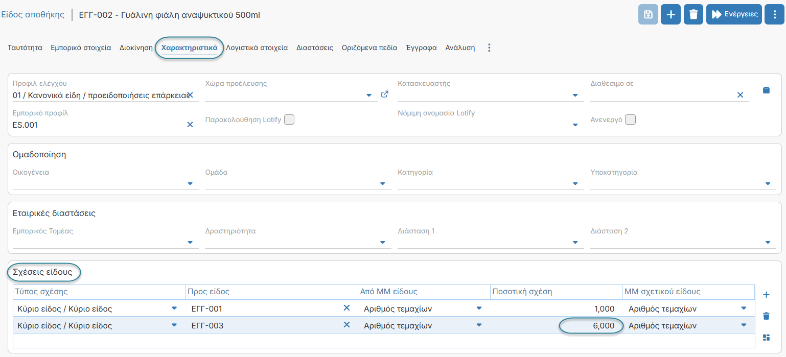
Task: Open the Έγγραφα tab
Action: click(421, 47)
